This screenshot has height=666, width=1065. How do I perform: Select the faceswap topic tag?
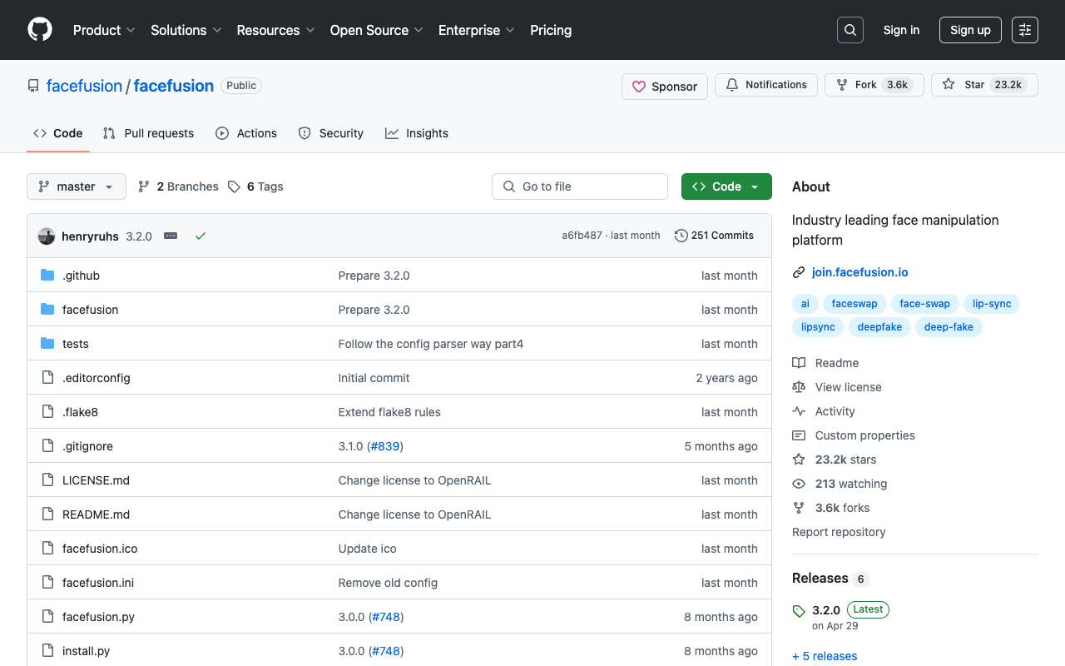tap(854, 304)
